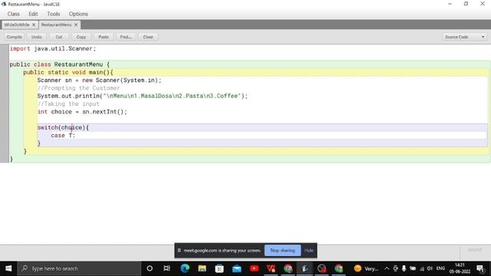The height and width of the screenshot is (276, 491).
Task: Open the Cortana circle icon
Action: [150, 268]
